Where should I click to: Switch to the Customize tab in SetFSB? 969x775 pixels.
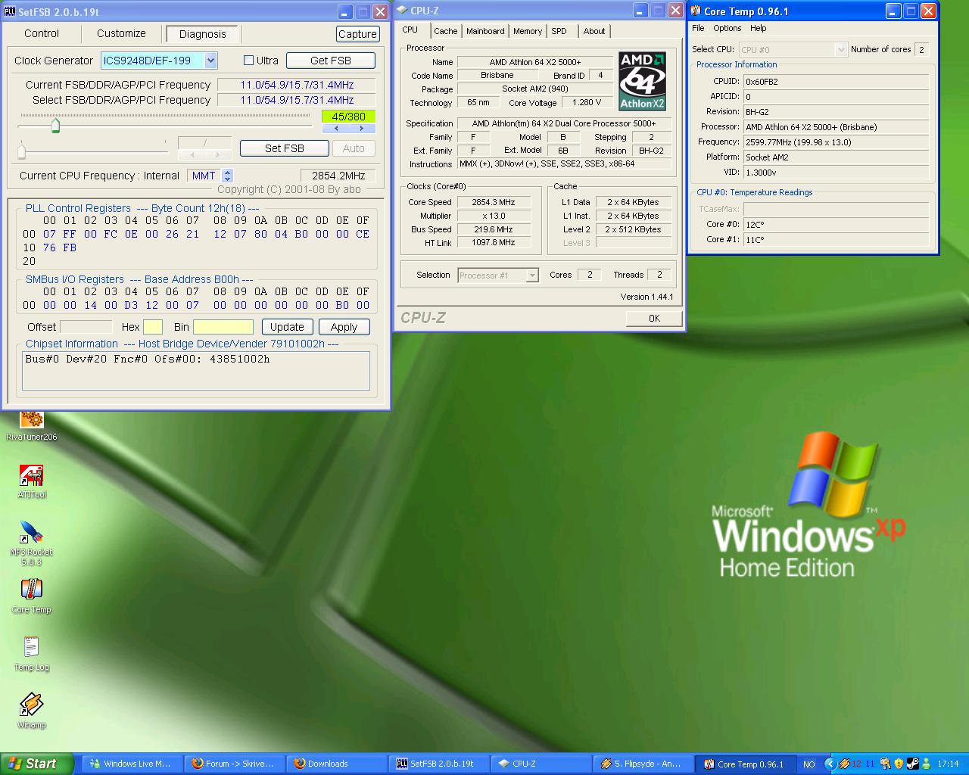(x=121, y=33)
